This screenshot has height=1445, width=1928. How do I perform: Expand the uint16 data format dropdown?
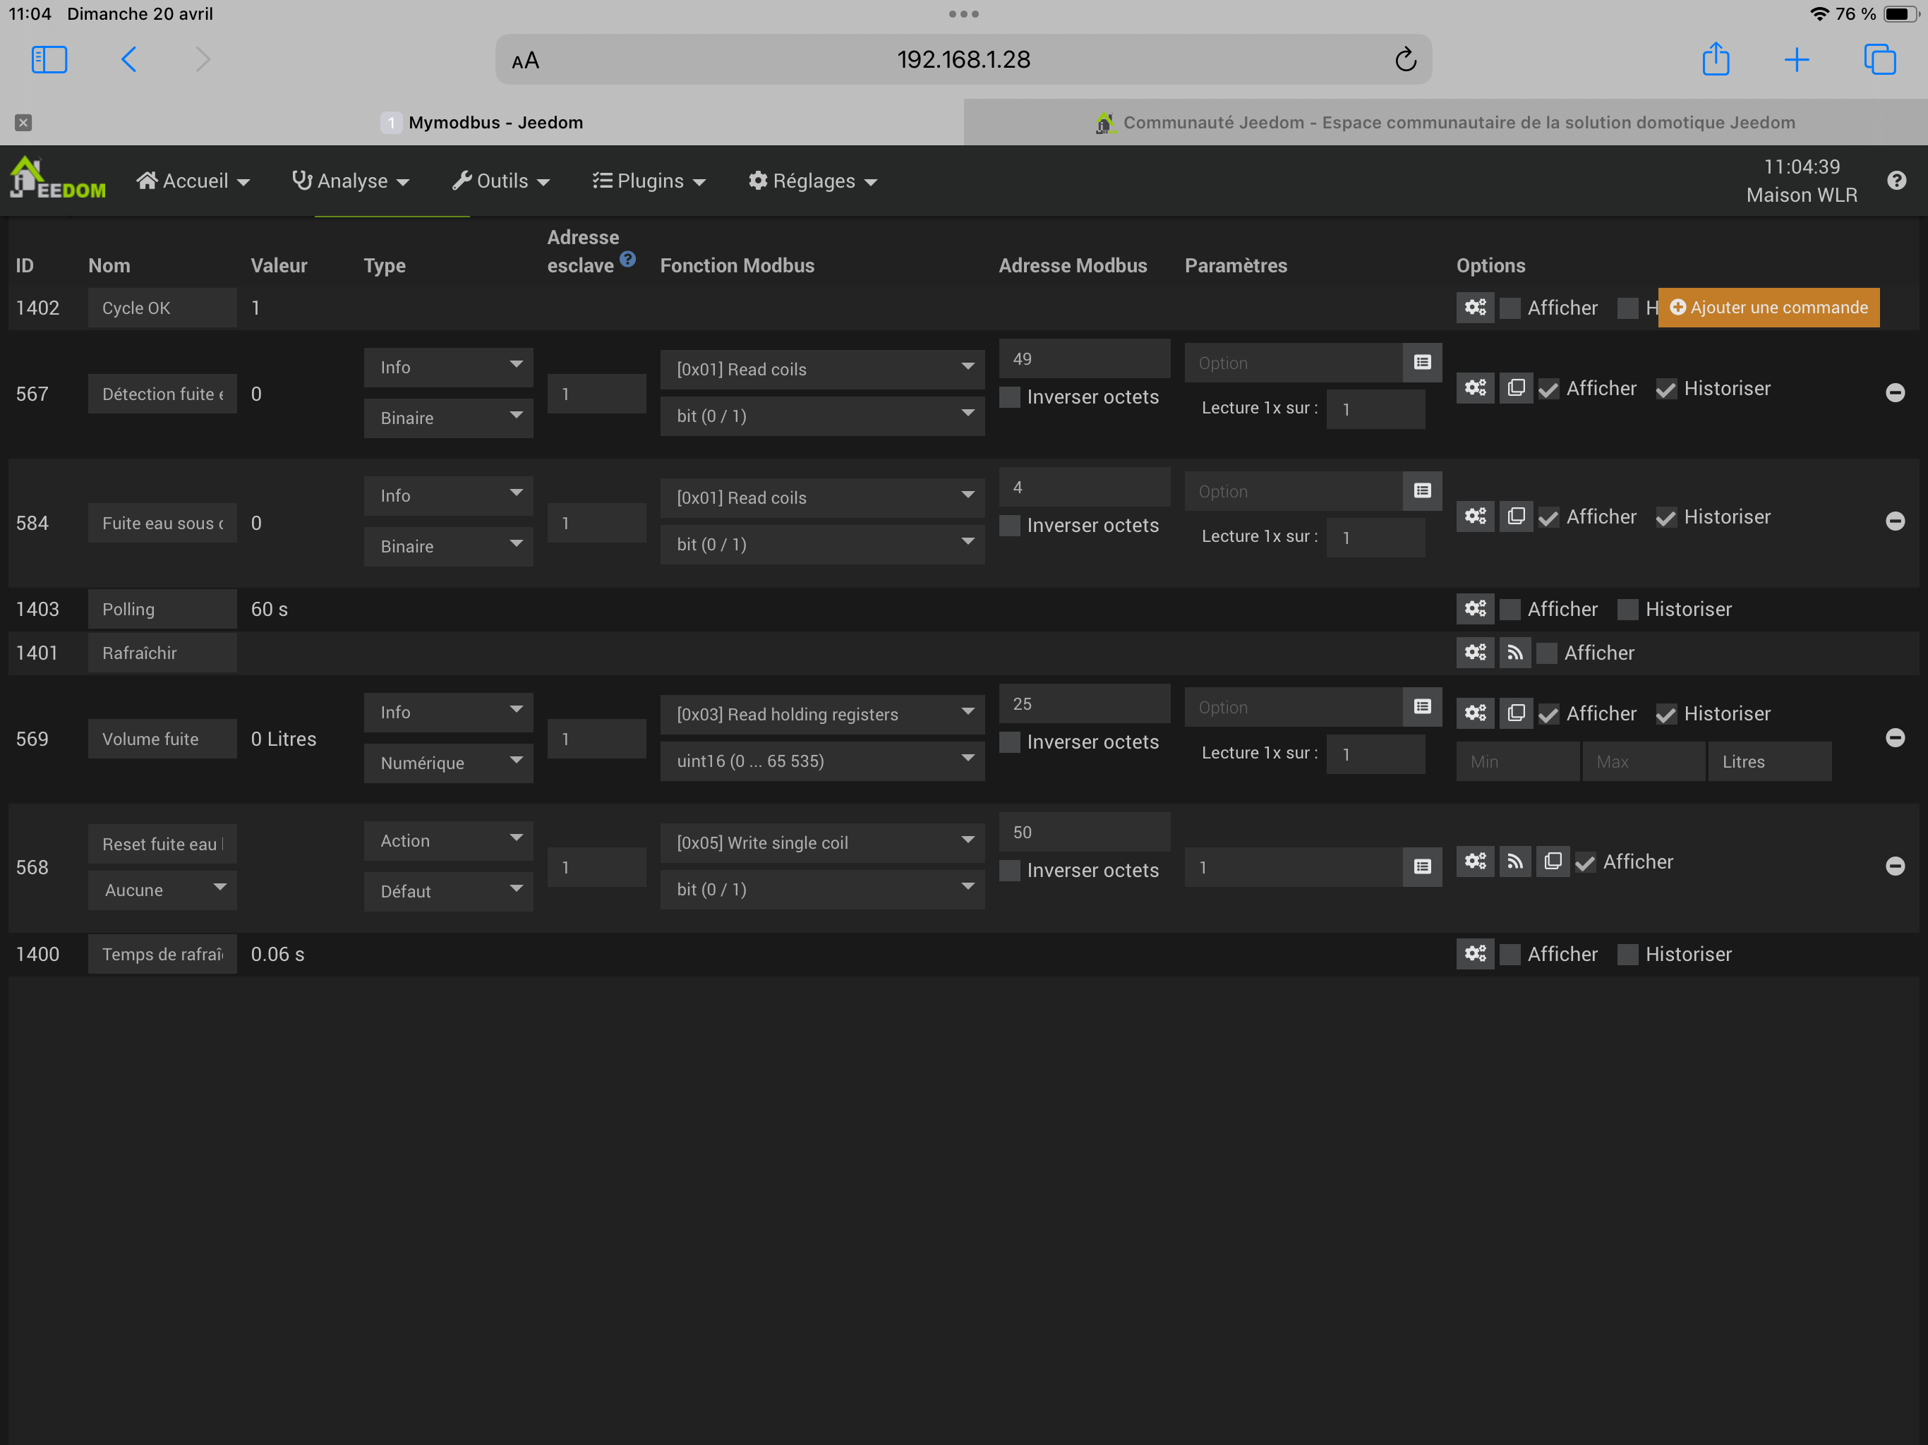point(822,761)
